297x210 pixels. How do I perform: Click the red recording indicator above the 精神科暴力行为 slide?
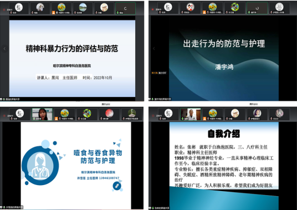click(x=4, y=9)
